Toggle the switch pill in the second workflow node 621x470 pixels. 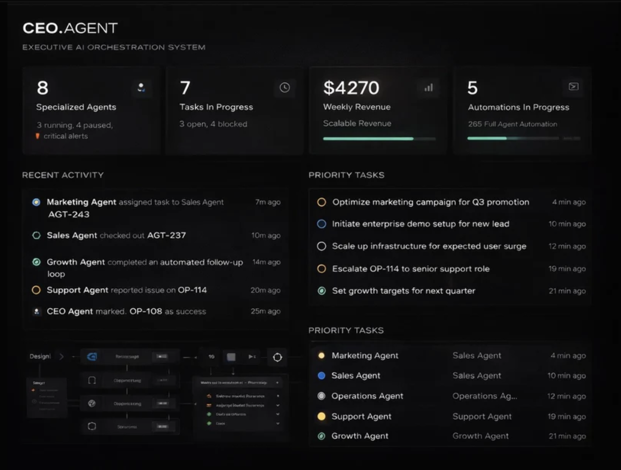click(x=162, y=380)
